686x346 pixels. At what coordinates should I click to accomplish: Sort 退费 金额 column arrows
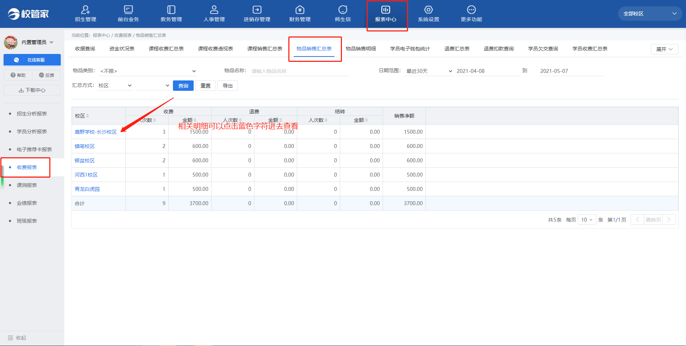click(x=281, y=120)
